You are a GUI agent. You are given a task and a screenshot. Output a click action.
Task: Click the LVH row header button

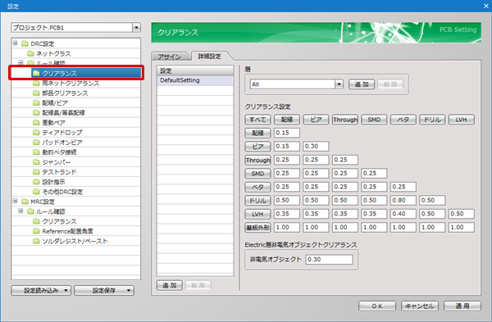tap(257, 214)
